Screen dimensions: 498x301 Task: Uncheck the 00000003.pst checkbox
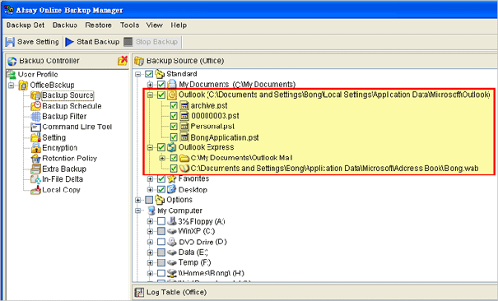pyautogui.click(x=174, y=116)
